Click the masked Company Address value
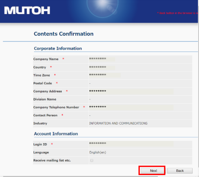The height and width of the screenshot is (177, 199). pyautogui.click(x=98, y=91)
